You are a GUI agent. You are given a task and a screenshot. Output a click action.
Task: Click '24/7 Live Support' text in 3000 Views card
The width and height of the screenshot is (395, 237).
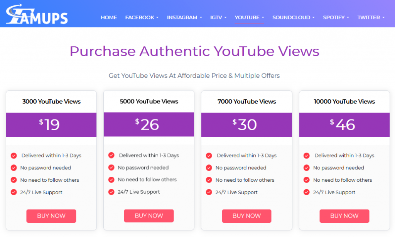pyautogui.click(x=41, y=192)
